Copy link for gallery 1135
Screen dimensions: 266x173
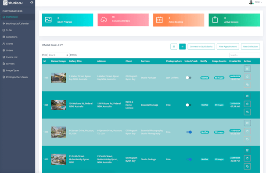247,112
